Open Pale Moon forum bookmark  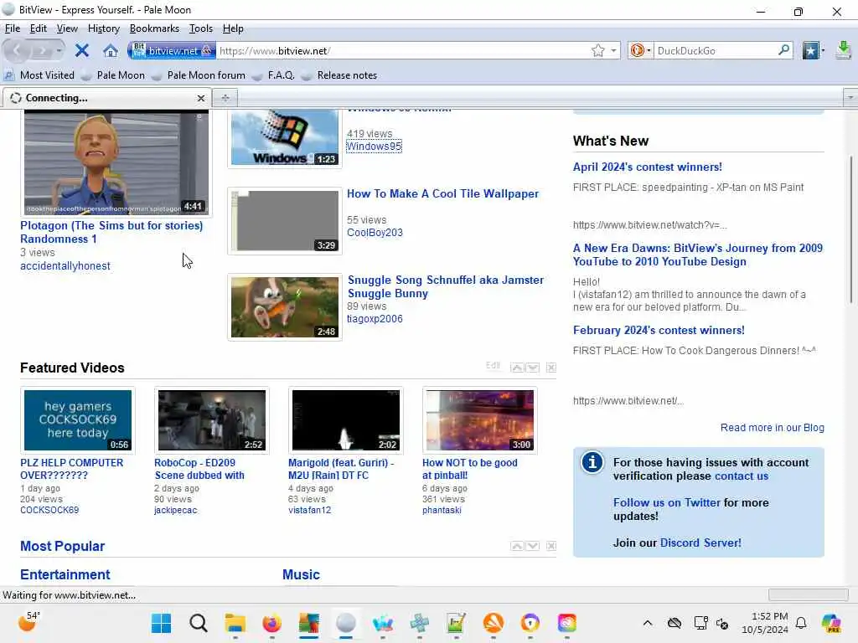(x=199, y=75)
